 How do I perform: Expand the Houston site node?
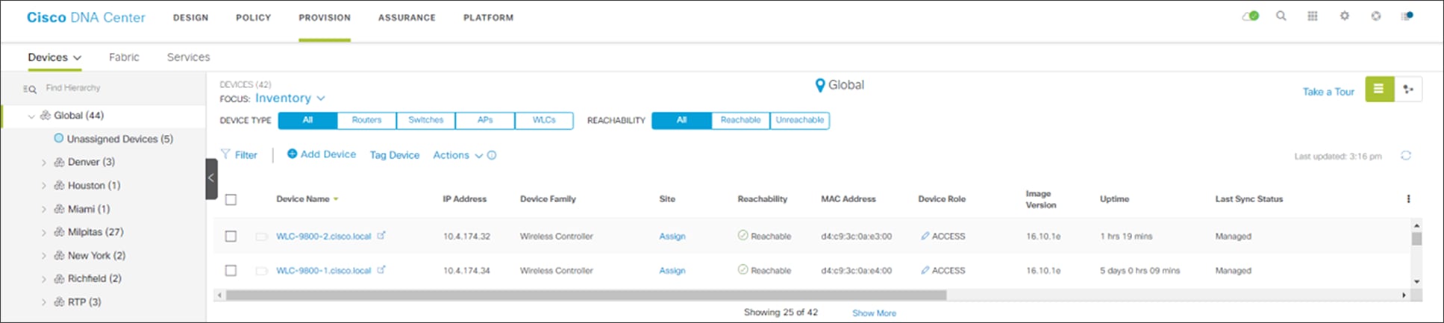click(x=43, y=186)
